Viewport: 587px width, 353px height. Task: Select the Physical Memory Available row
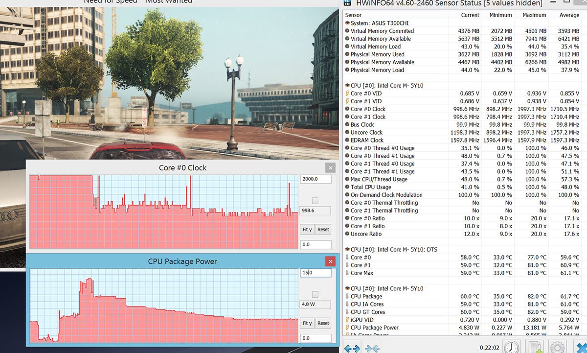(463, 62)
